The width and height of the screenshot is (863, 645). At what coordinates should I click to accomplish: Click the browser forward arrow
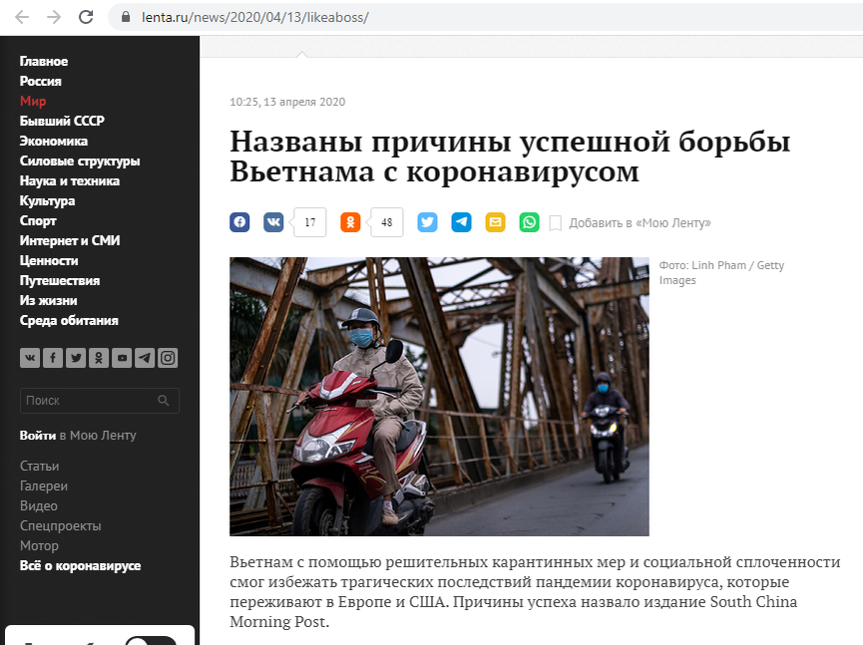pos(54,17)
